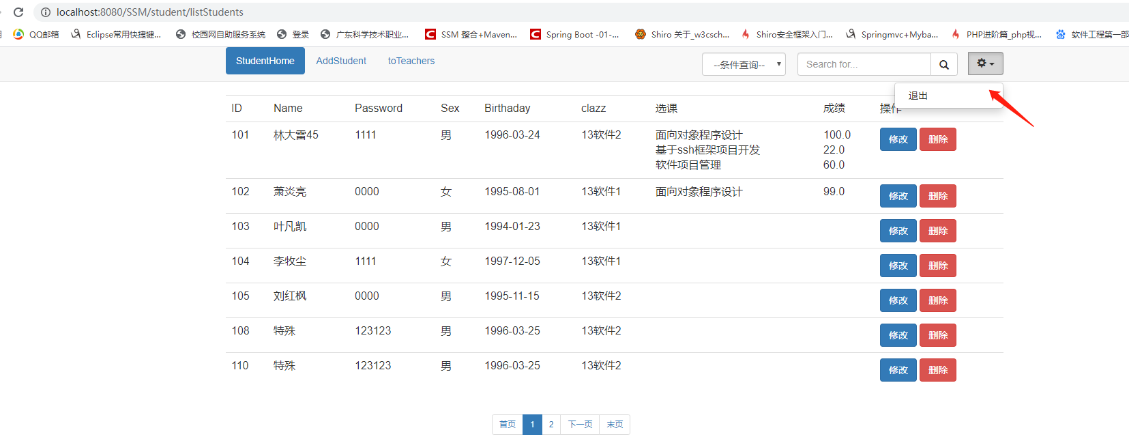This screenshot has height=441, width=1129.
Task: Click the Password column header
Action: click(x=379, y=109)
